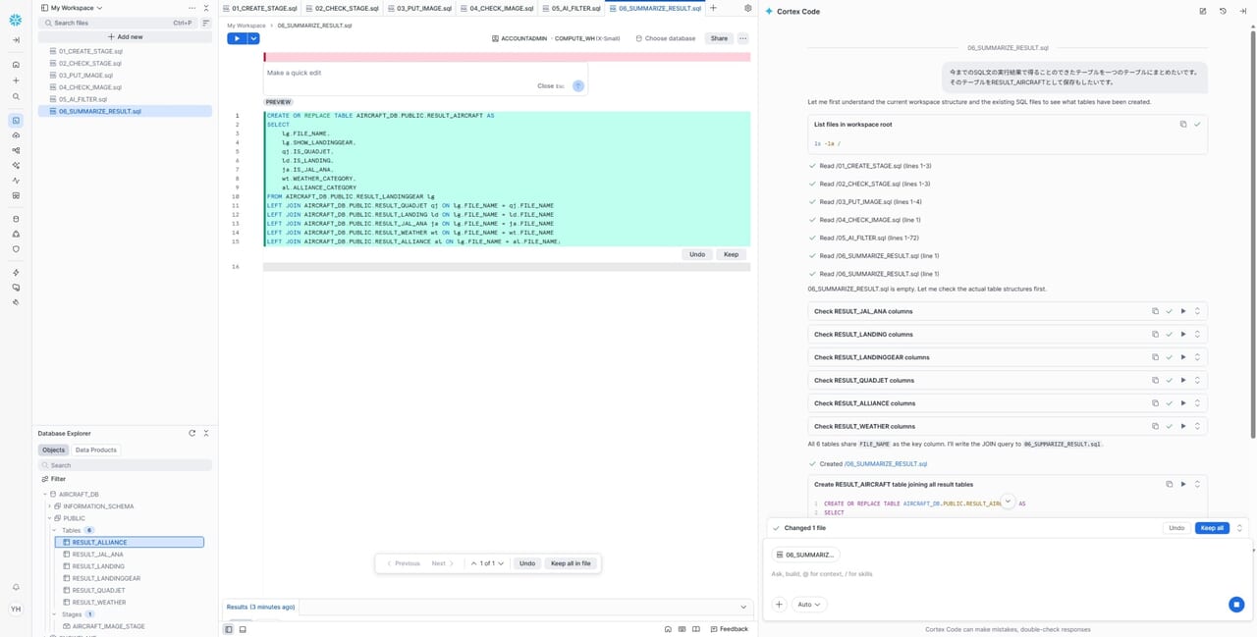
Task: Expand the INFORMATION_SCHEMA tree node
Action: click(50, 506)
